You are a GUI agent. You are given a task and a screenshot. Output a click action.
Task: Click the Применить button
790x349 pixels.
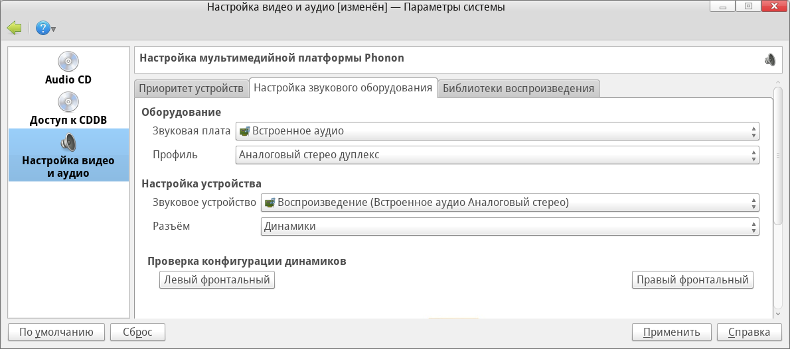pyautogui.click(x=672, y=332)
